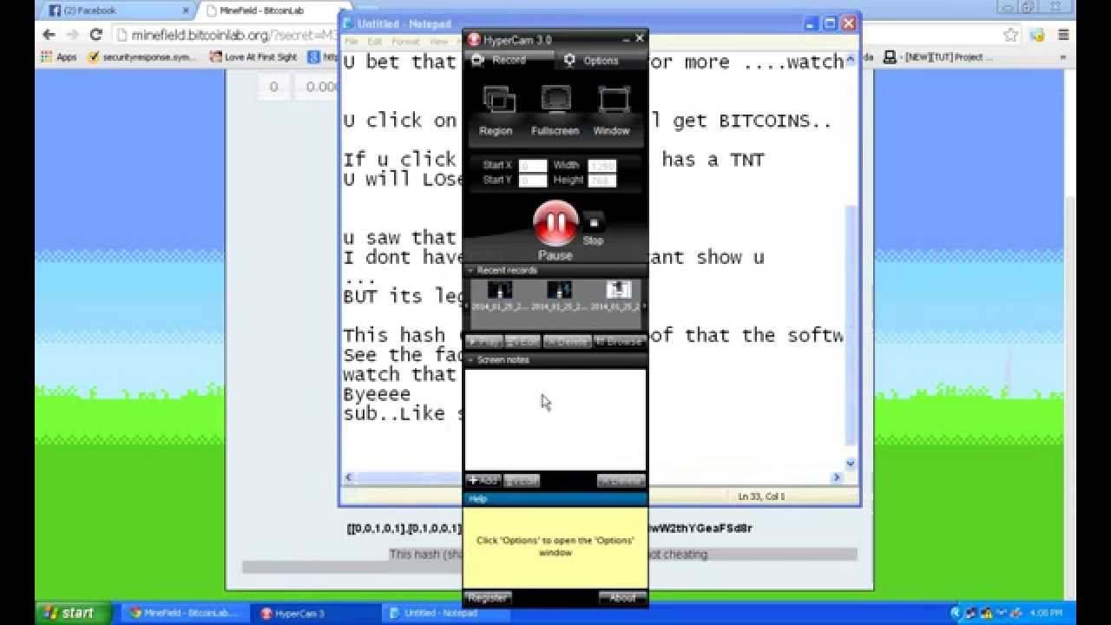Open the Apps bookmark shortcut

point(59,57)
